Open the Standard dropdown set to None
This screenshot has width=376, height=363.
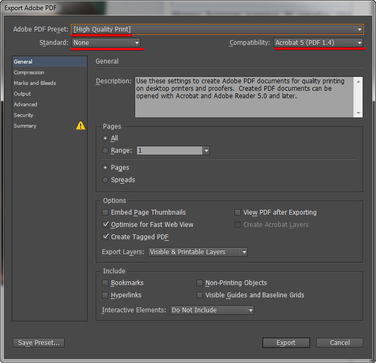(106, 43)
